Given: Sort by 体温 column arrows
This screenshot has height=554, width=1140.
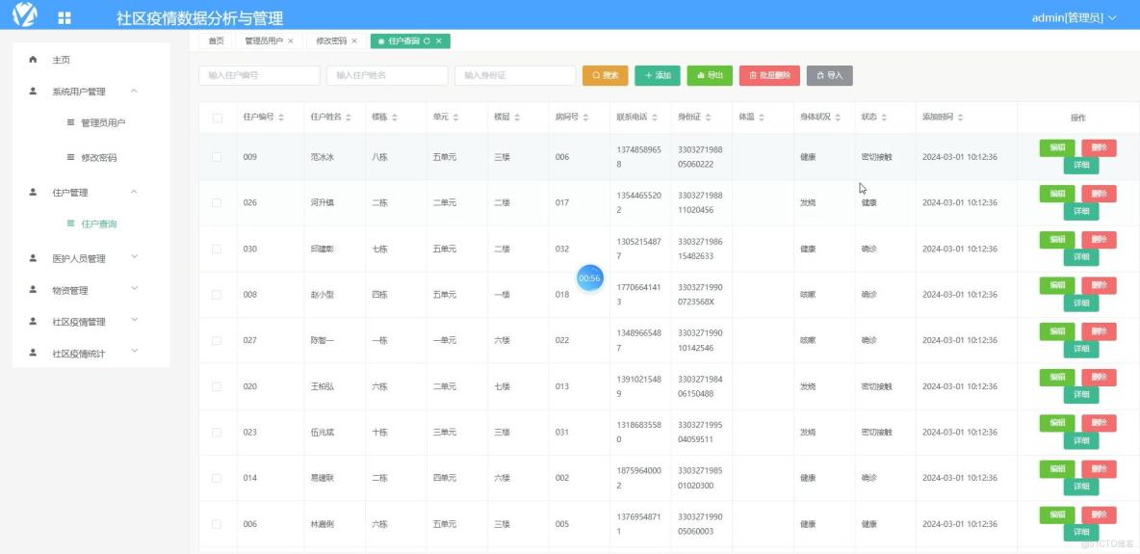Looking at the screenshot, I should tap(762, 118).
